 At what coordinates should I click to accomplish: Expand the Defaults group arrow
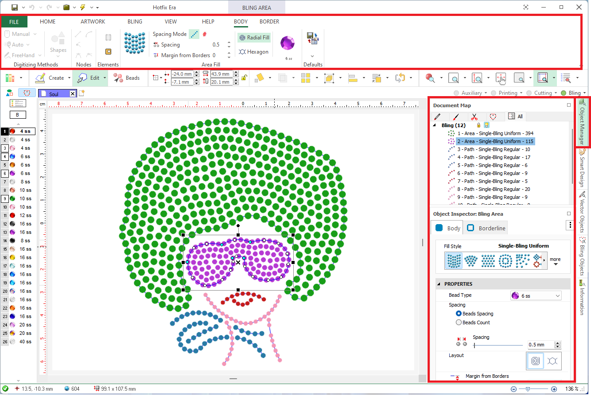click(x=312, y=56)
